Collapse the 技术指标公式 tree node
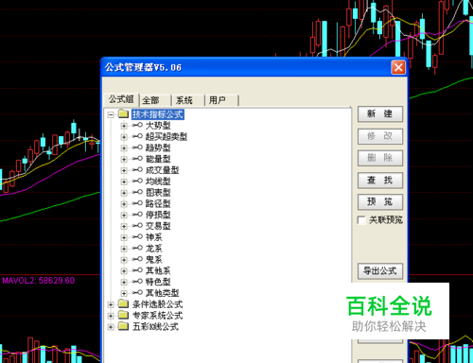The height and width of the screenshot is (363, 473). pyautogui.click(x=111, y=114)
